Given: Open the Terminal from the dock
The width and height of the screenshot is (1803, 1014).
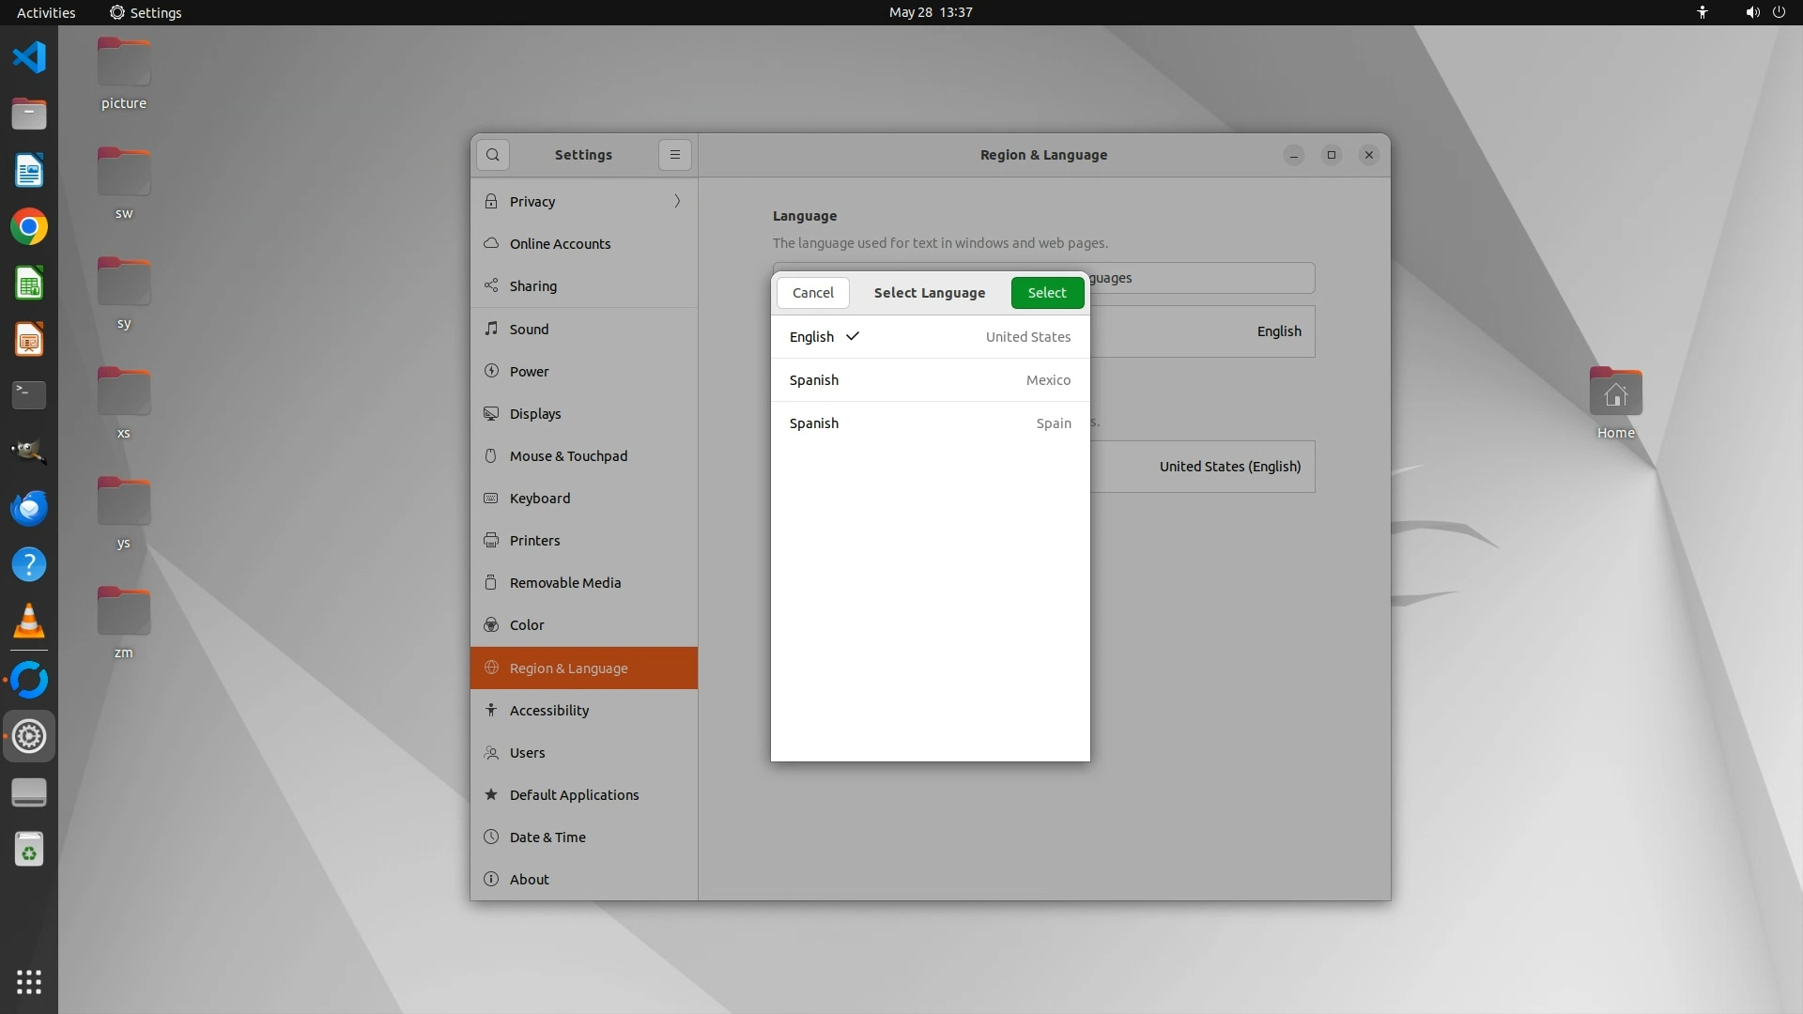Looking at the screenshot, I should coord(29,395).
